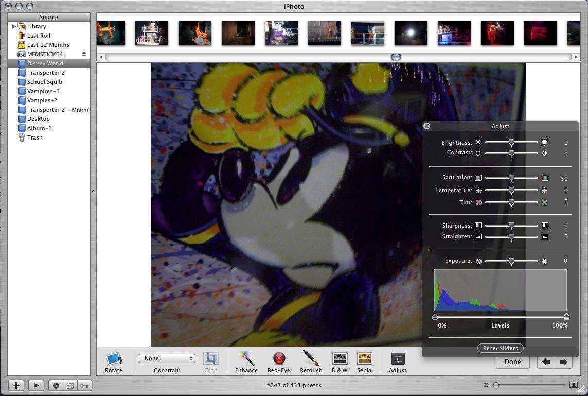Screen dimensions: 588x396
Task: Click the Reset Sliders button
Action: tap(500, 348)
